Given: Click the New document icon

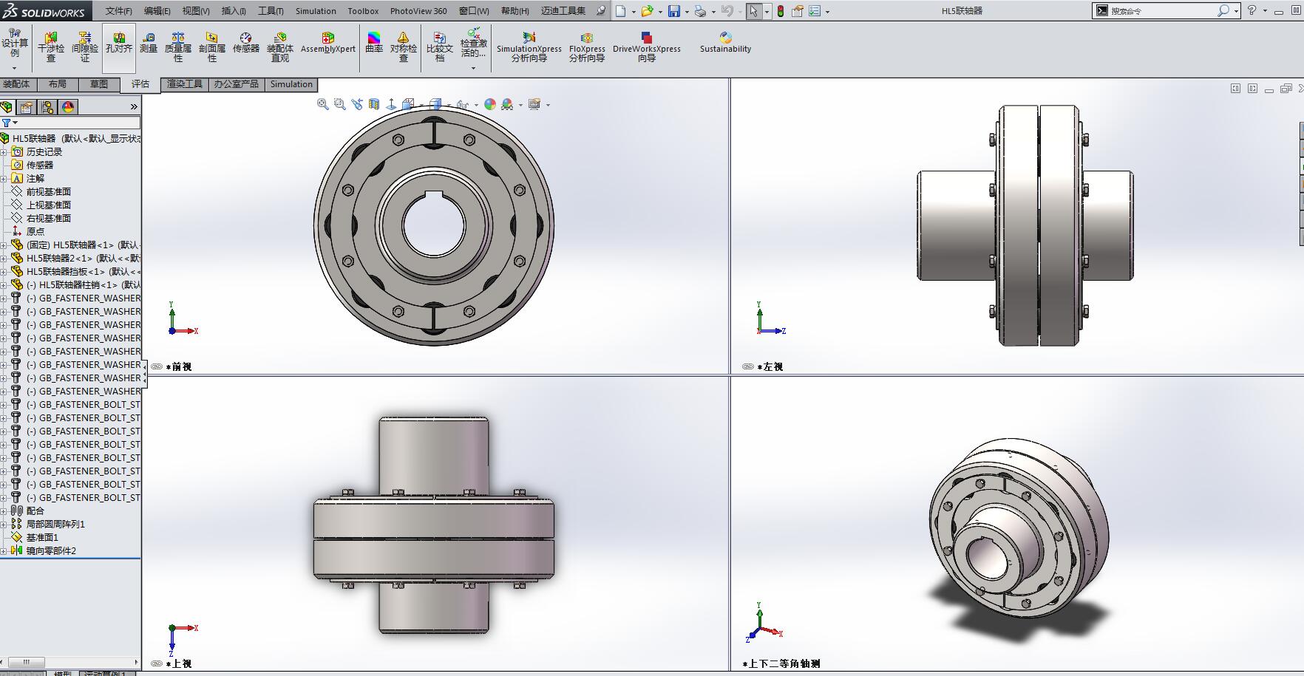Looking at the screenshot, I should tap(621, 11).
